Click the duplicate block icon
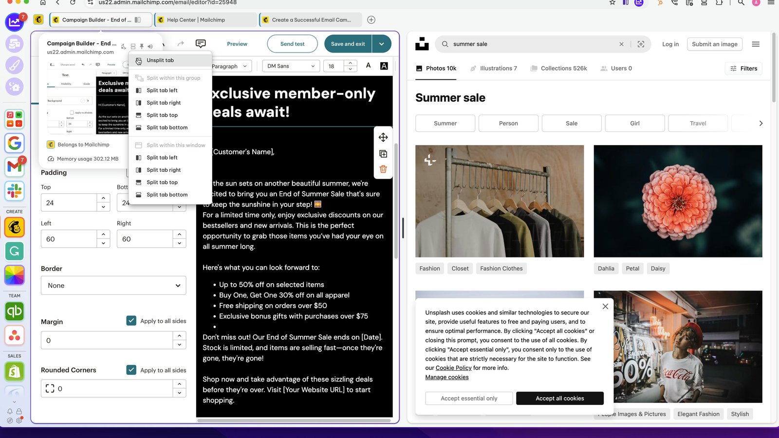This screenshot has width=779, height=438. [x=383, y=154]
